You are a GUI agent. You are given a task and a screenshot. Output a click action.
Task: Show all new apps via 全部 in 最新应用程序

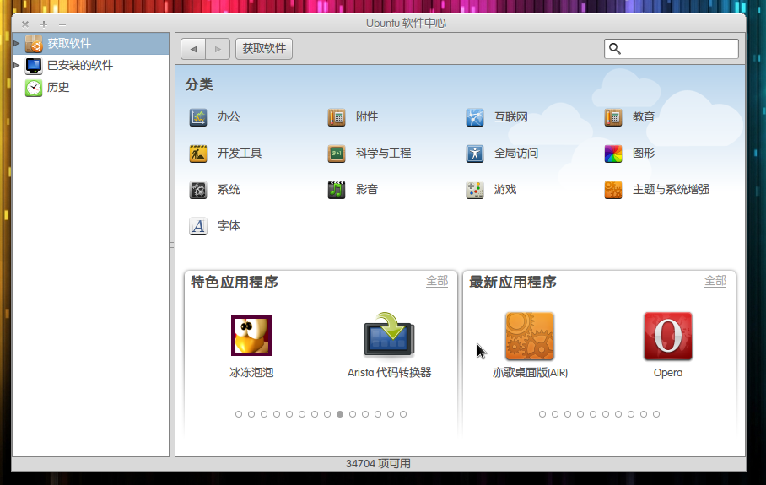[x=715, y=281]
